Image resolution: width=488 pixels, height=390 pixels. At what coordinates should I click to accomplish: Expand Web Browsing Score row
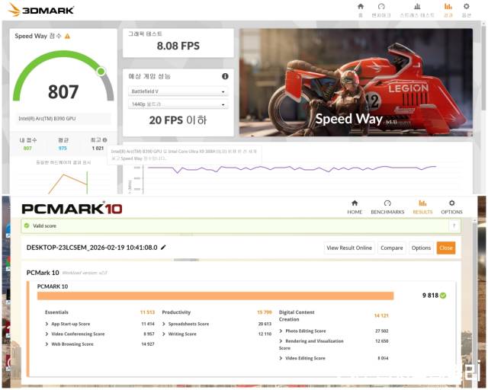click(x=47, y=344)
